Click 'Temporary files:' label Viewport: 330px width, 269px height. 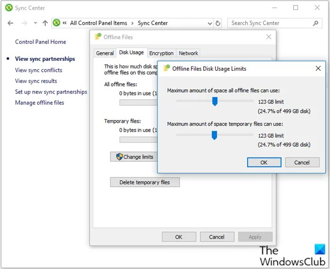[x=123, y=121]
